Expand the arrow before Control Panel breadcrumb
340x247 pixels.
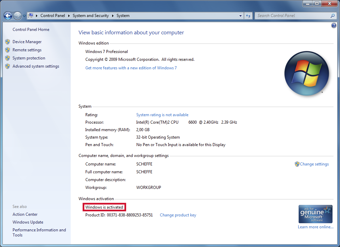[37, 16]
